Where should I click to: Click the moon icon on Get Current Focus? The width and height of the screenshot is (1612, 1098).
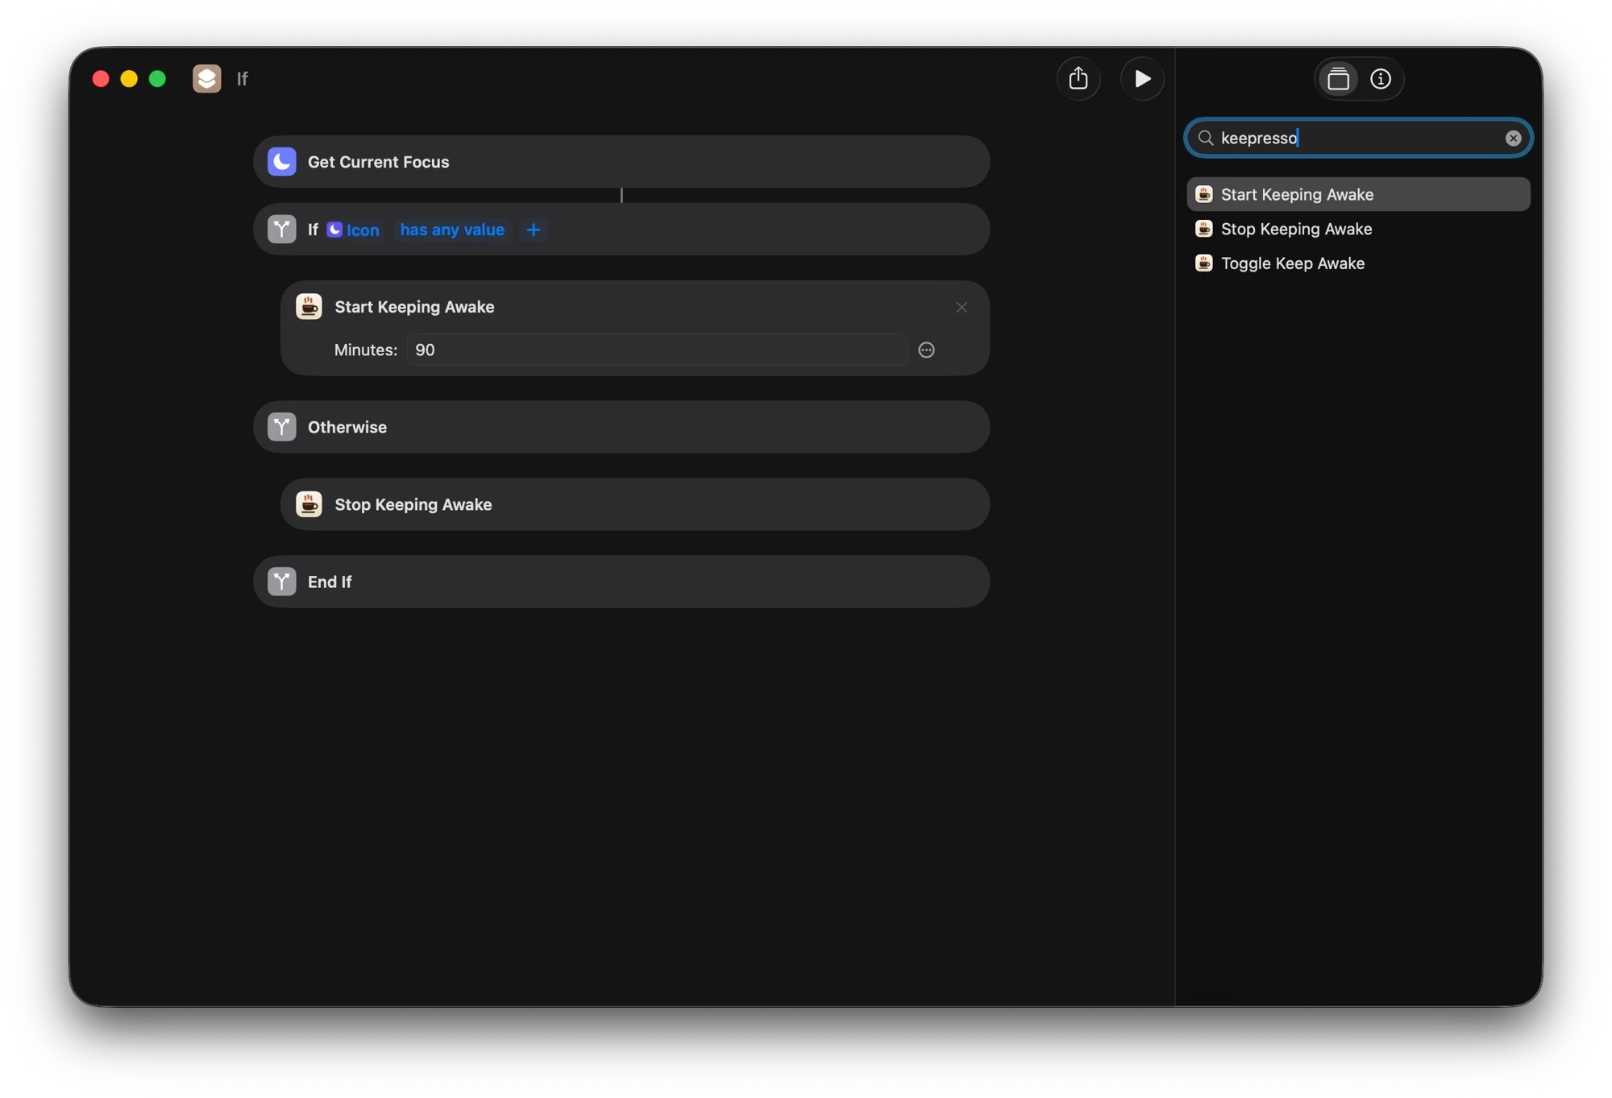click(282, 162)
